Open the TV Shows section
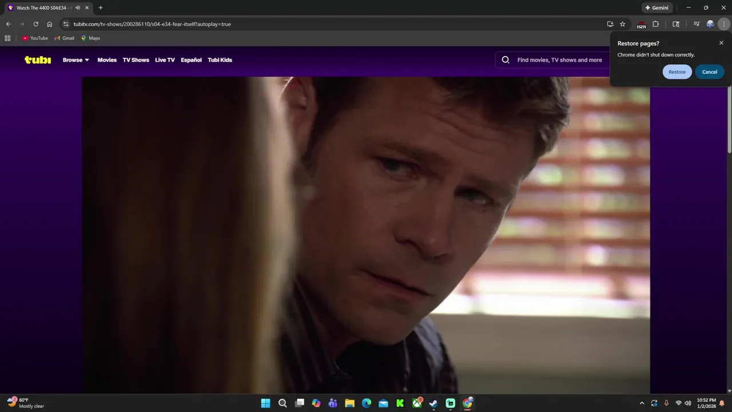Viewport: 732px width, 412px height. (136, 60)
